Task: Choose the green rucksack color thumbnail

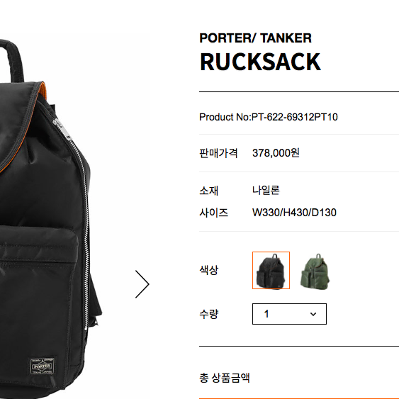Action: pos(315,271)
